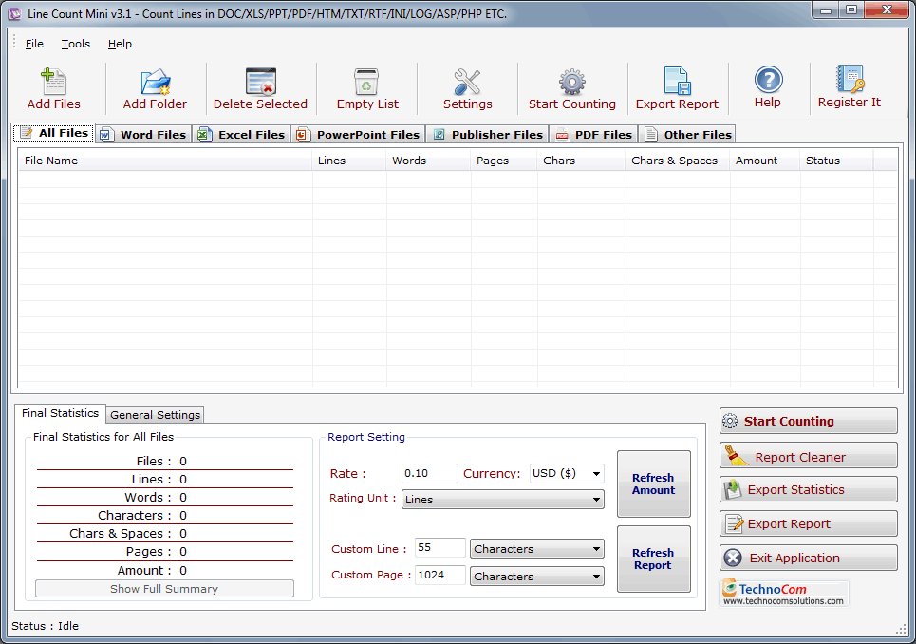The height and width of the screenshot is (644, 916).
Task: Open the Help toolbar icon
Action: click(768, 81)
